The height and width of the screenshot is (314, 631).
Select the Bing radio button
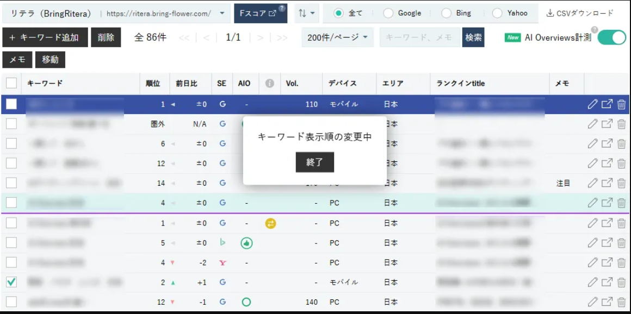[447, 13]
